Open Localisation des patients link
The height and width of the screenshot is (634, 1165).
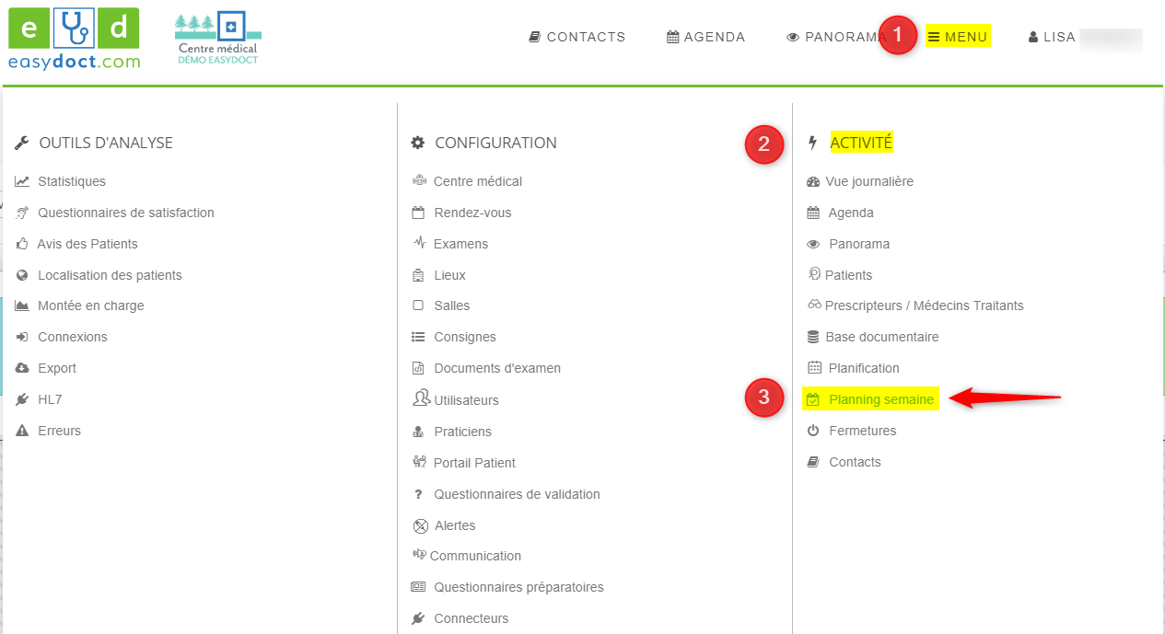point(110,275)
